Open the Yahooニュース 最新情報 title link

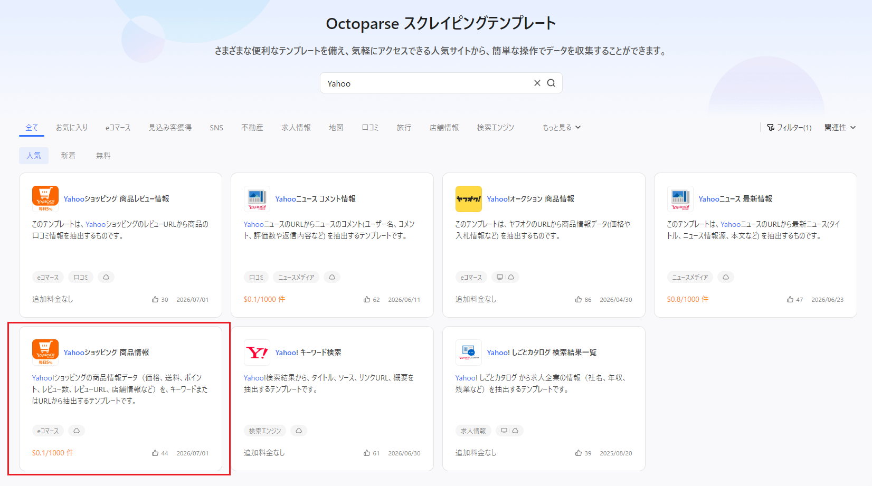(x=735, y=199)
